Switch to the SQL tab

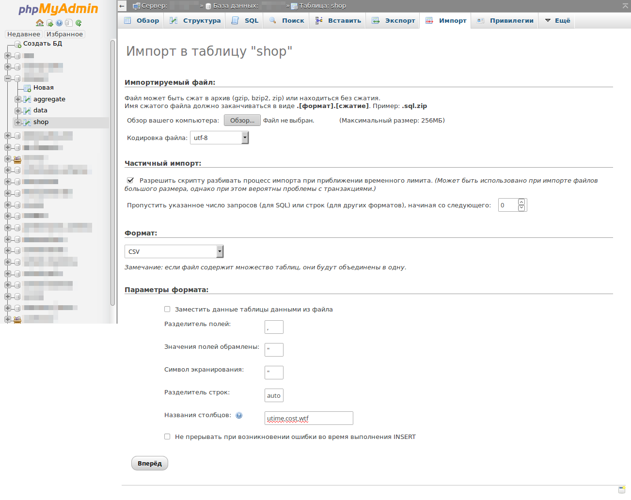click(x=245, y=20)
